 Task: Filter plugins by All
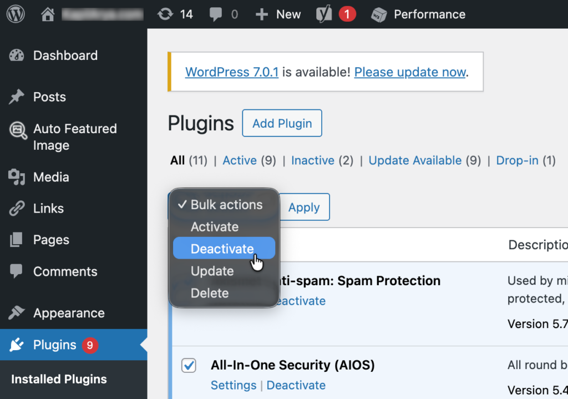(177, 160)
